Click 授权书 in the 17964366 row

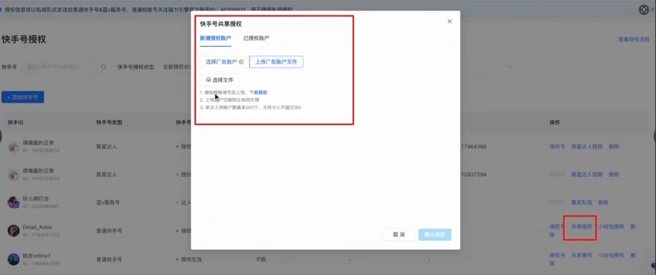[x=557, y=146]
